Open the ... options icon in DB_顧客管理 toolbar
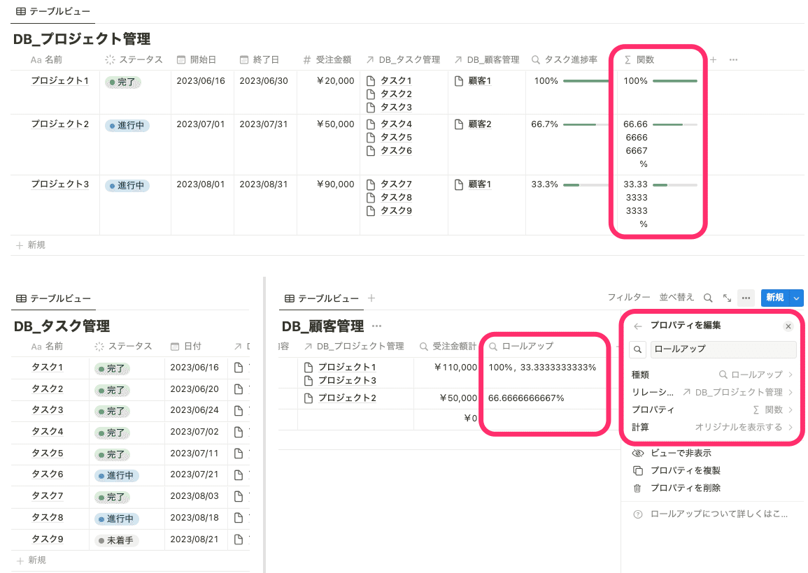 point(744,298)
